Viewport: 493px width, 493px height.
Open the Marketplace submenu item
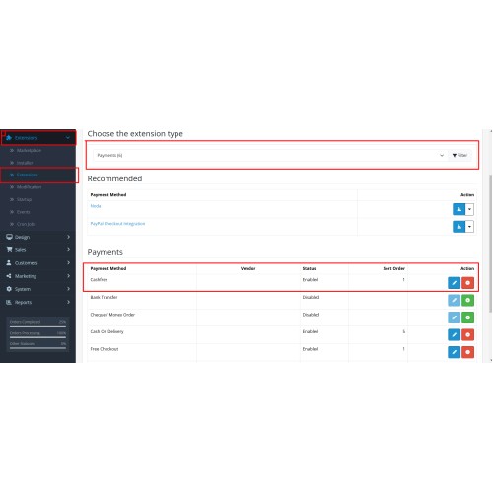pos(29,150)
